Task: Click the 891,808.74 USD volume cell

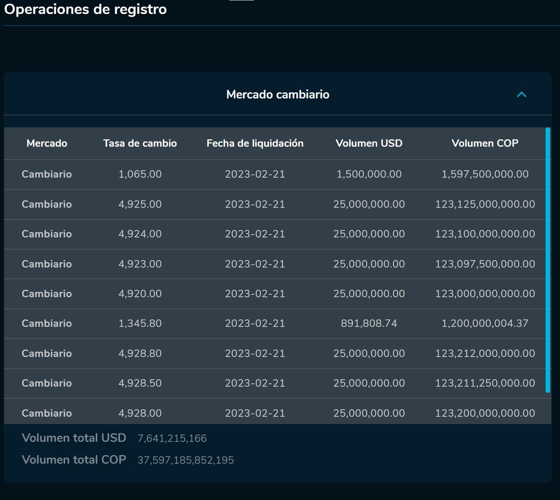Action: [369, 324]
